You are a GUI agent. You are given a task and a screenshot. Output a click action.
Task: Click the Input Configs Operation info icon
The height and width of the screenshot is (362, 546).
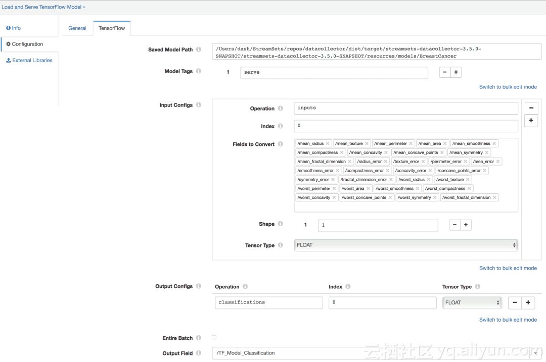[280, 108]
